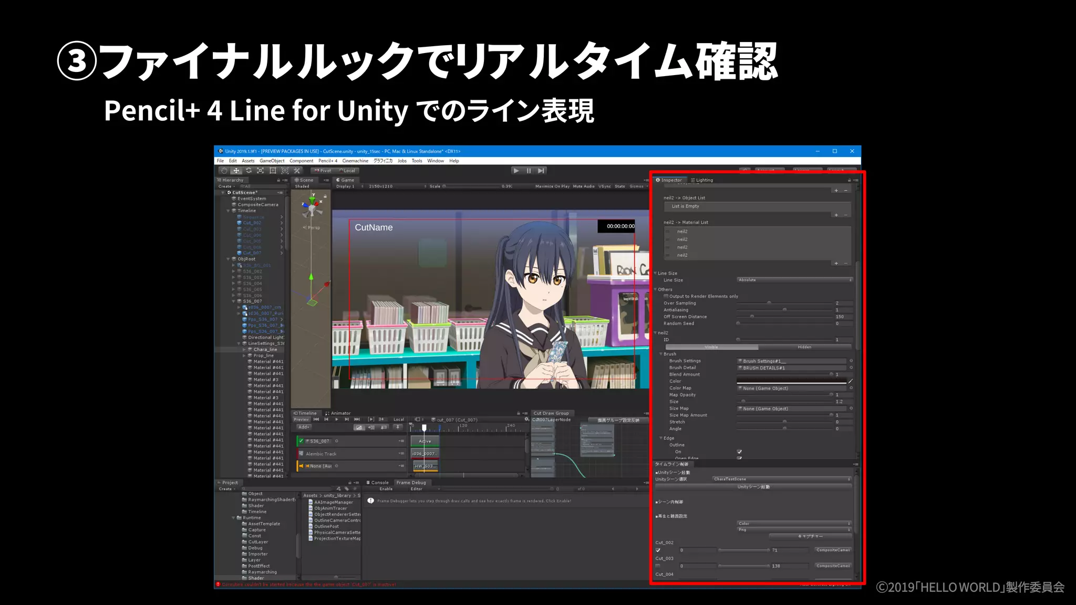This screenshot has width=1076, height=605.
Task: Toggle Maximize On Play in Game view
Action: click(x=552, y=186)
